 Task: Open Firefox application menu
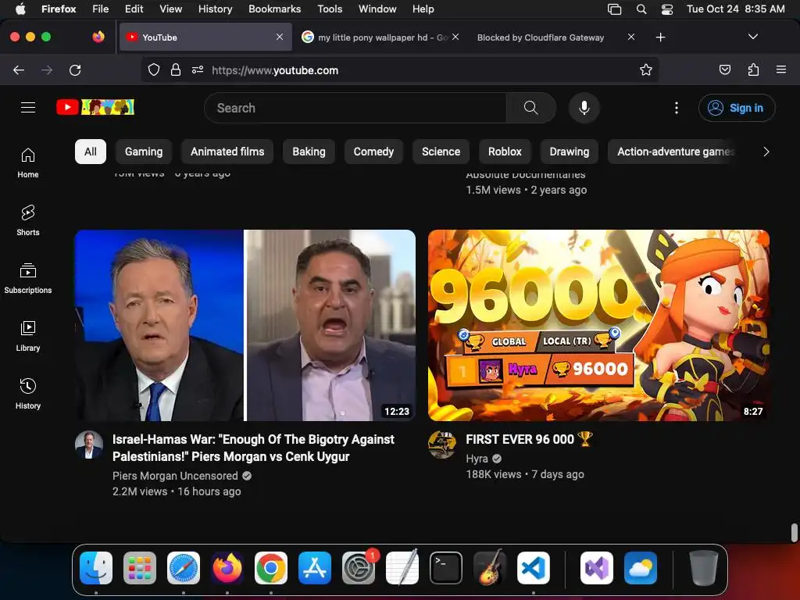click(780, 70)
